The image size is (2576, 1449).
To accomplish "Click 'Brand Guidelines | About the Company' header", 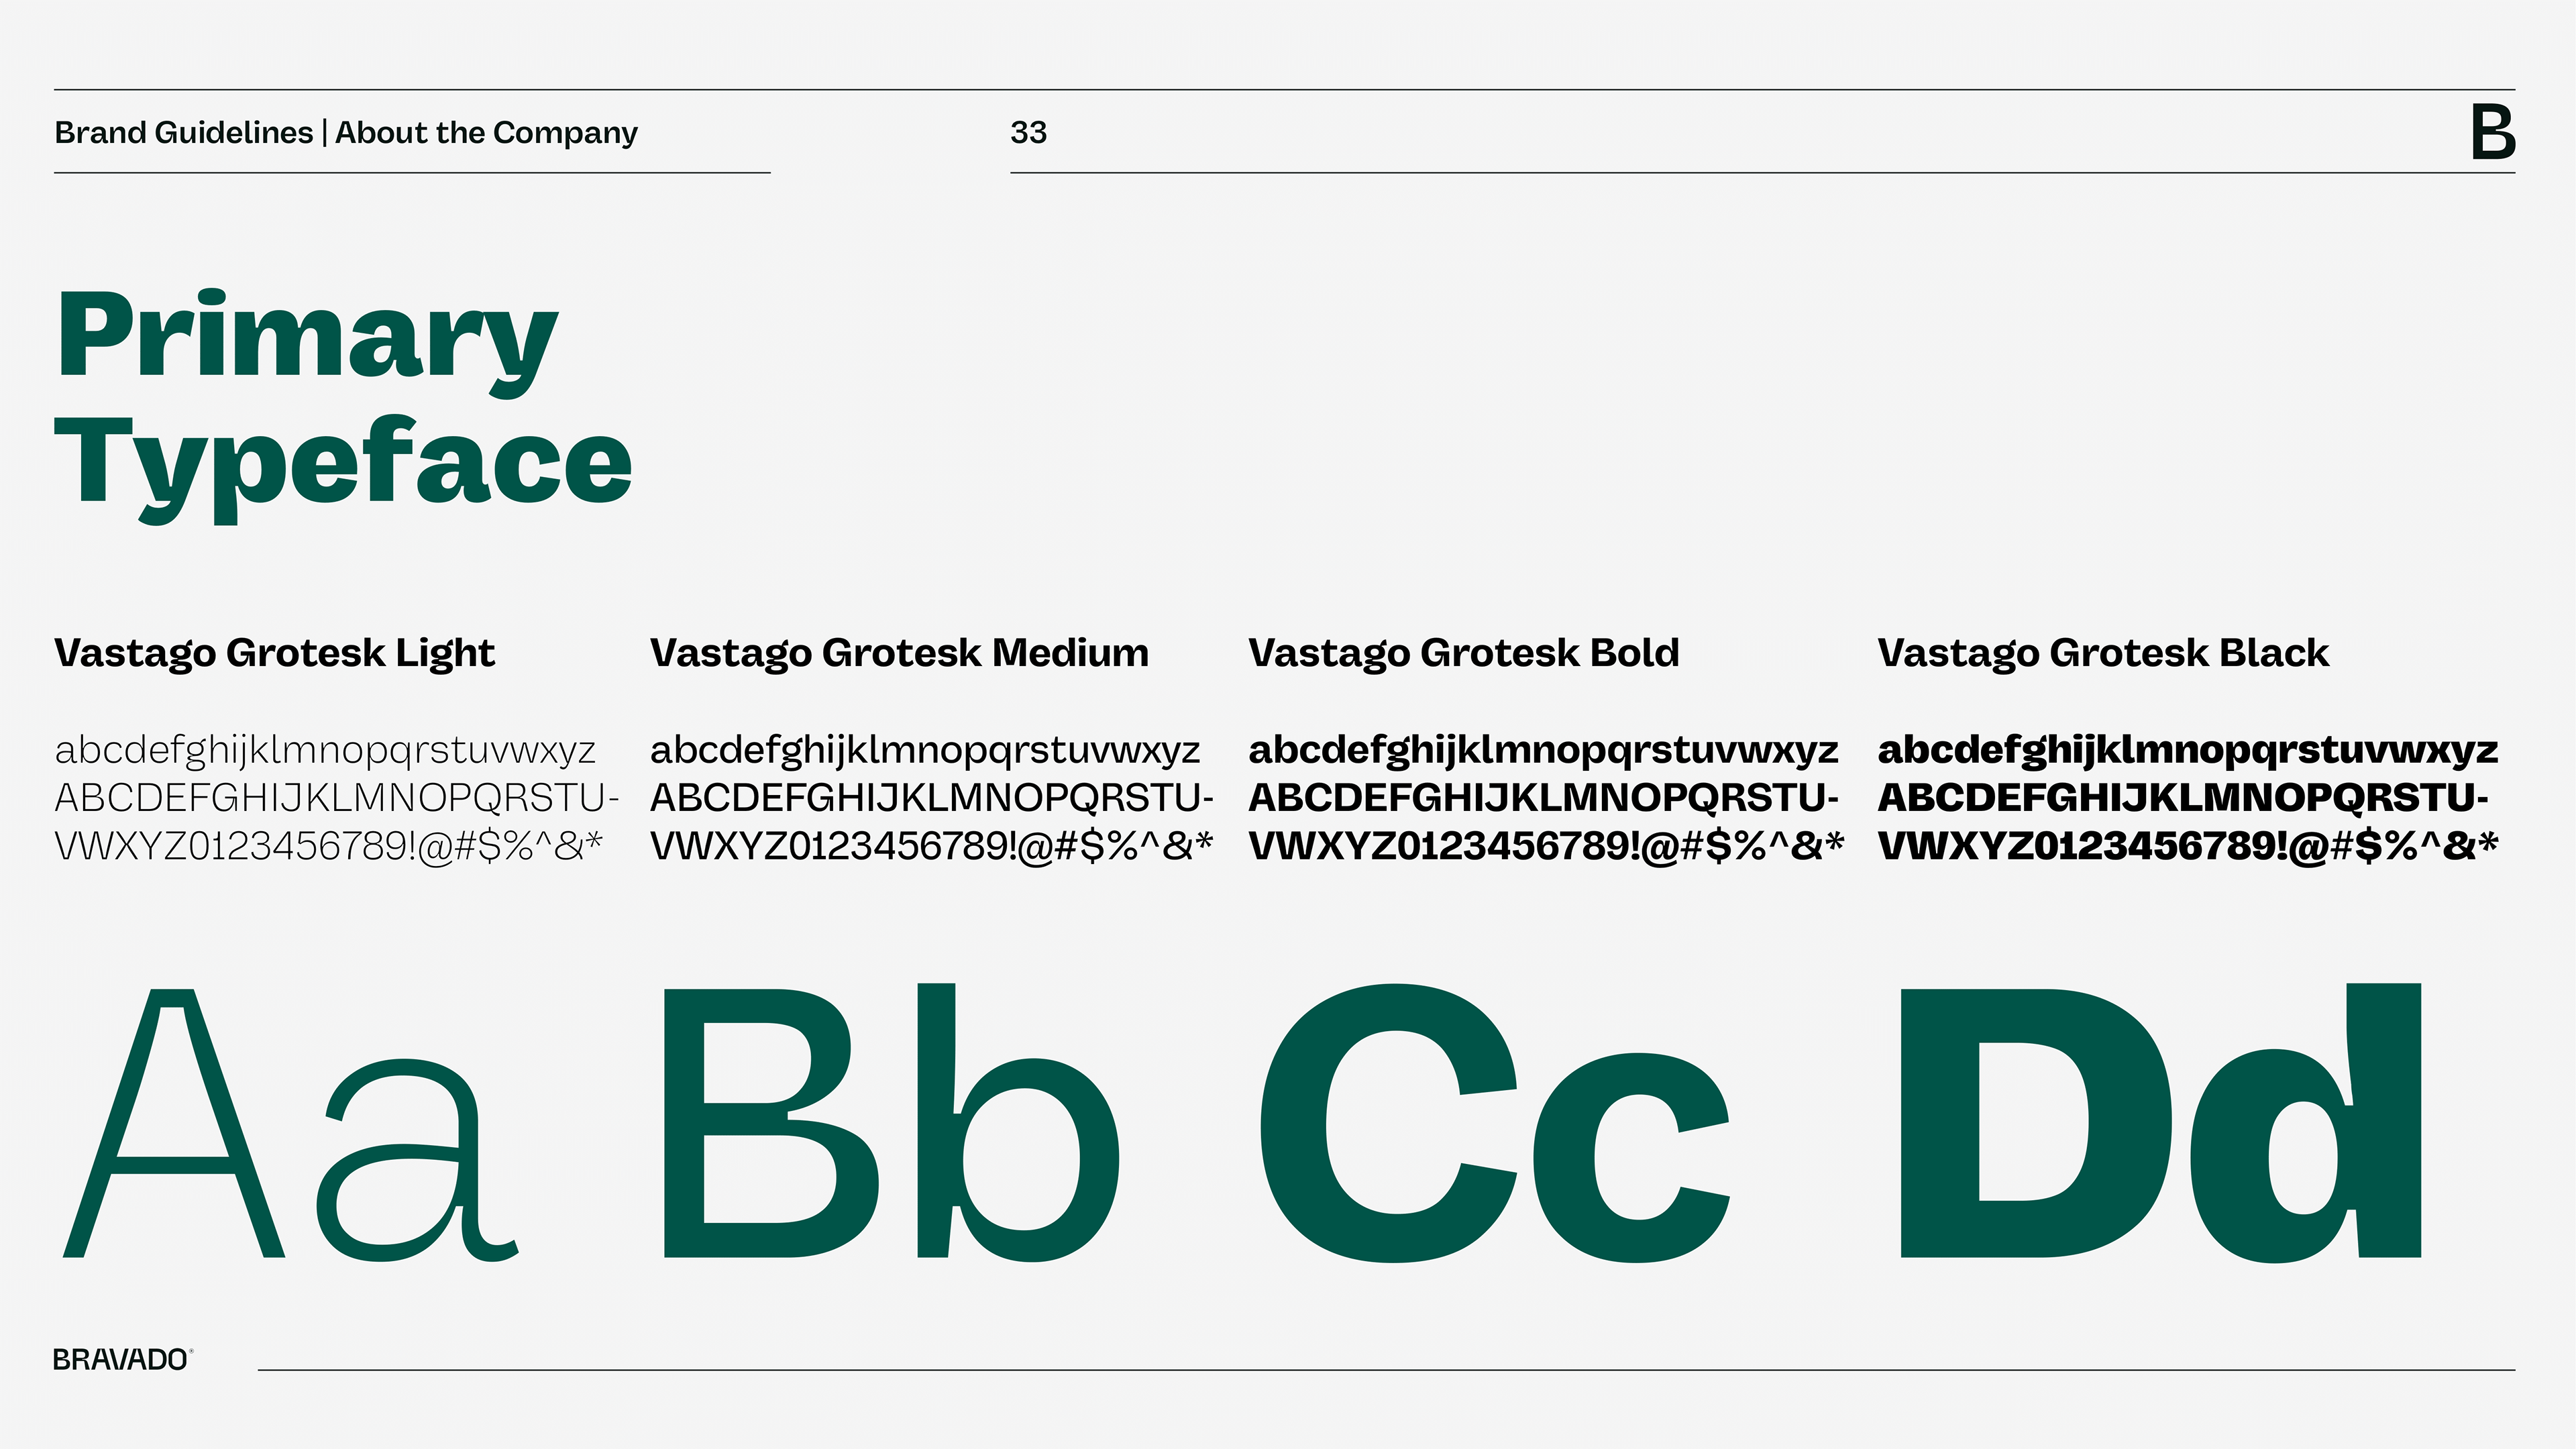I will [346, 132].
